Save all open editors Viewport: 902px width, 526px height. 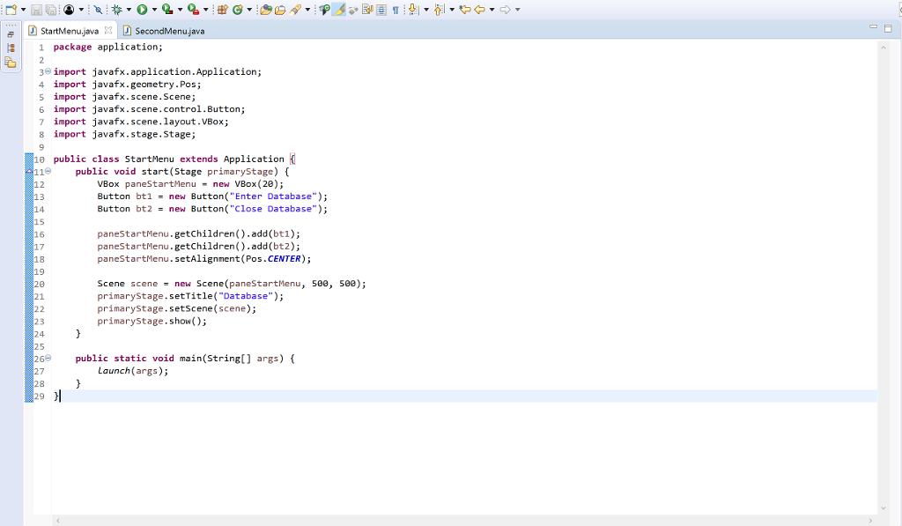click(50, 9)
